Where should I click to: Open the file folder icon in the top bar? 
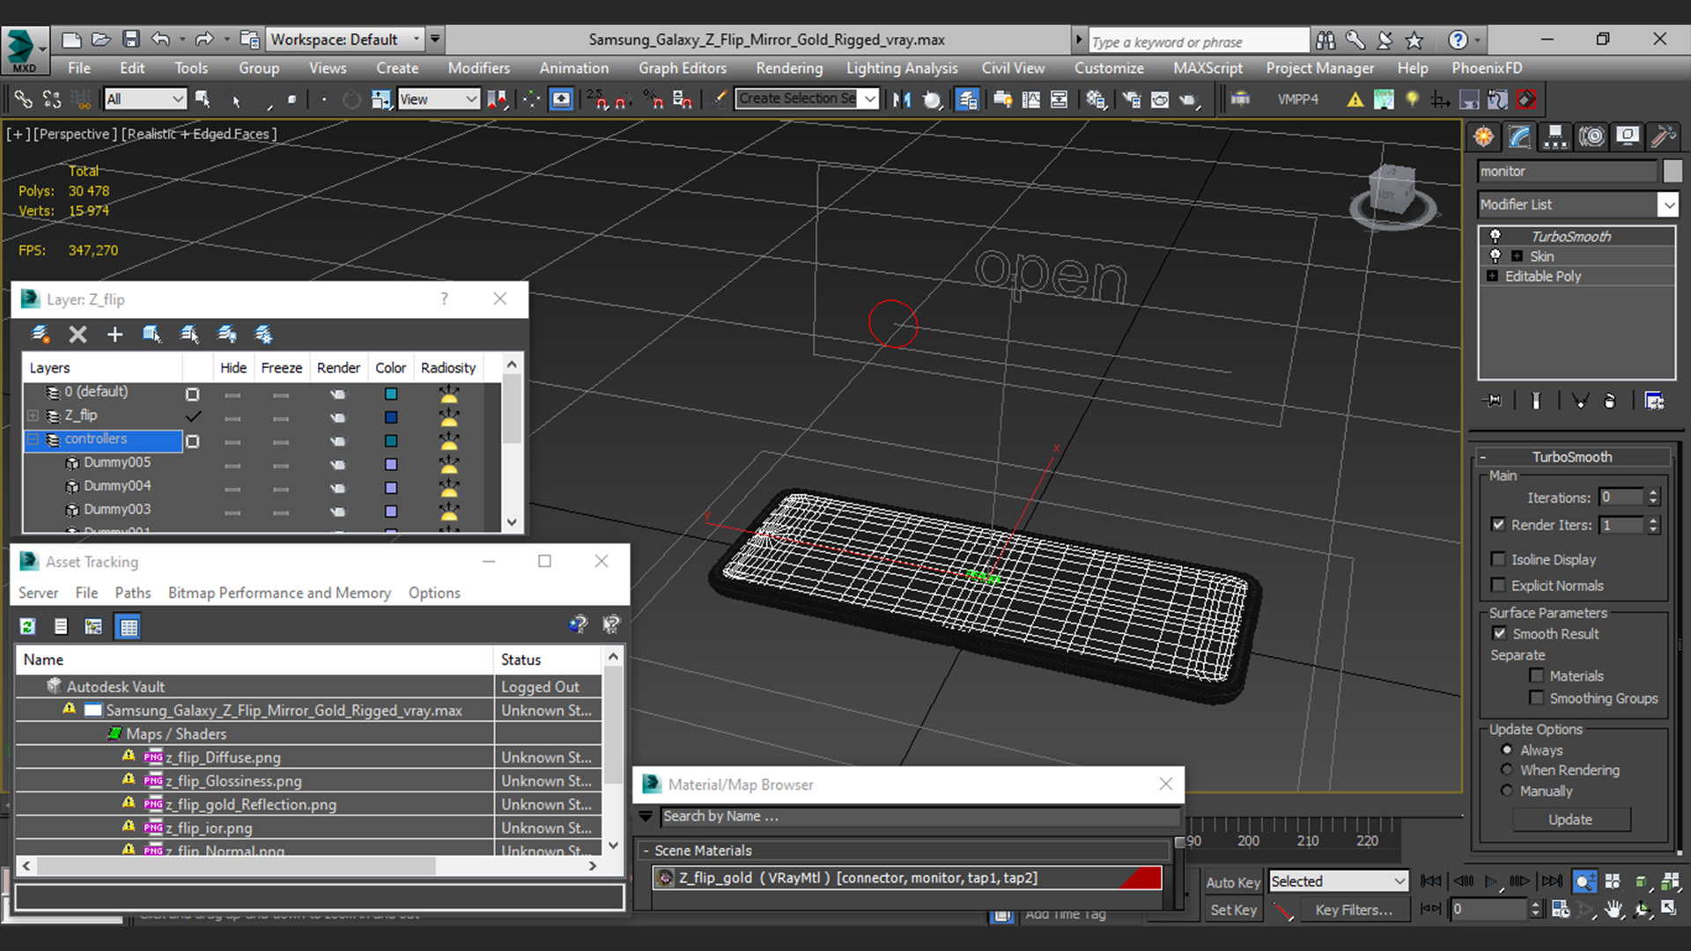click(101, 40)
